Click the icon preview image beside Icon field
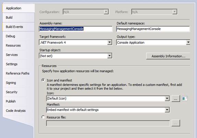Image resolution: width=197 pixels, height=138 pixels. [185, 99]
